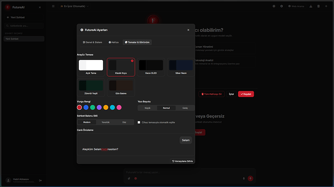The width and height of the screenshot is (334, 187).
Task: Select the Temalar & Görünüm tab
Action: 137,43
